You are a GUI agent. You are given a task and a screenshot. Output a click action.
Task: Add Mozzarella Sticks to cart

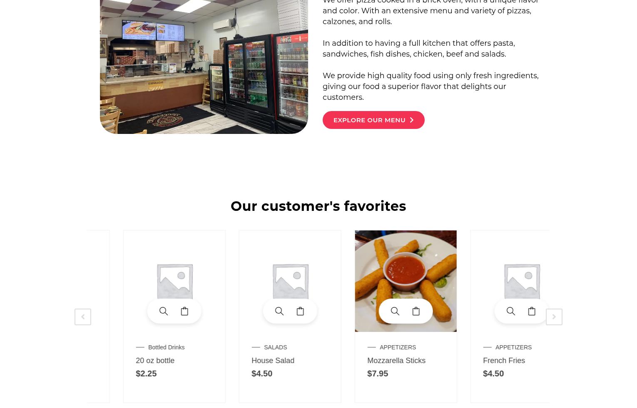(416, 311)
